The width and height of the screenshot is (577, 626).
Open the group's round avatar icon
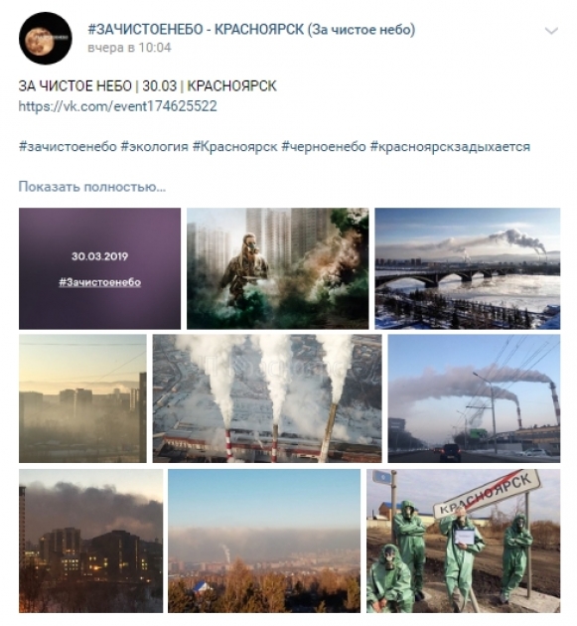click(45, 39)
